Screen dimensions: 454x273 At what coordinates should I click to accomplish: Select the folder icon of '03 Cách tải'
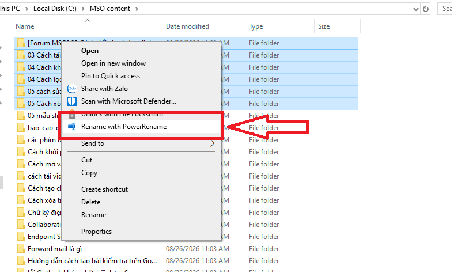tap(21, 55)
